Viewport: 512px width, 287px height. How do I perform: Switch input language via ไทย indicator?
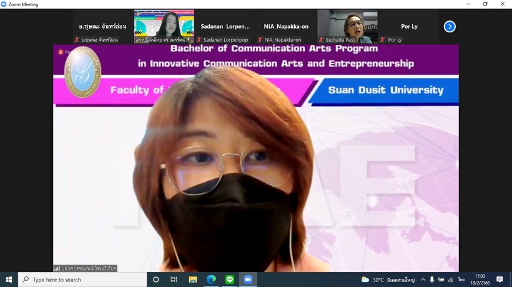pyautogui.click(x=461, y=280)
